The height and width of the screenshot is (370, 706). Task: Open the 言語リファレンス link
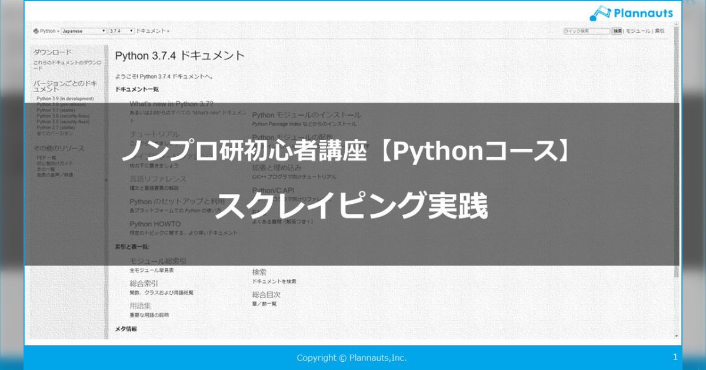pyautogui.click(x=159, y=179)
